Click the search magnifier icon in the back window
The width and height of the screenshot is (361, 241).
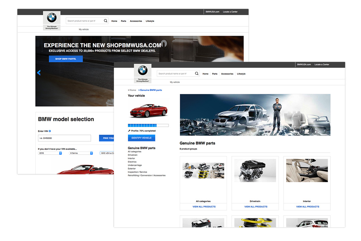click(x=105, y=21)
